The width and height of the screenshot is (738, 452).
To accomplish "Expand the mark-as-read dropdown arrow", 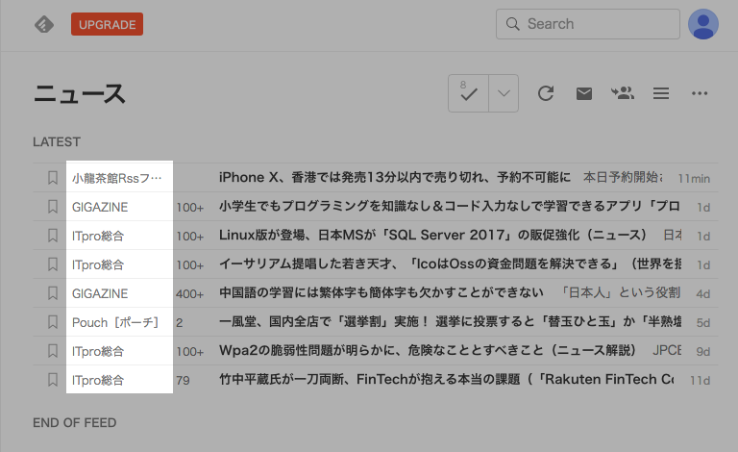I will [x=504, y=93].
